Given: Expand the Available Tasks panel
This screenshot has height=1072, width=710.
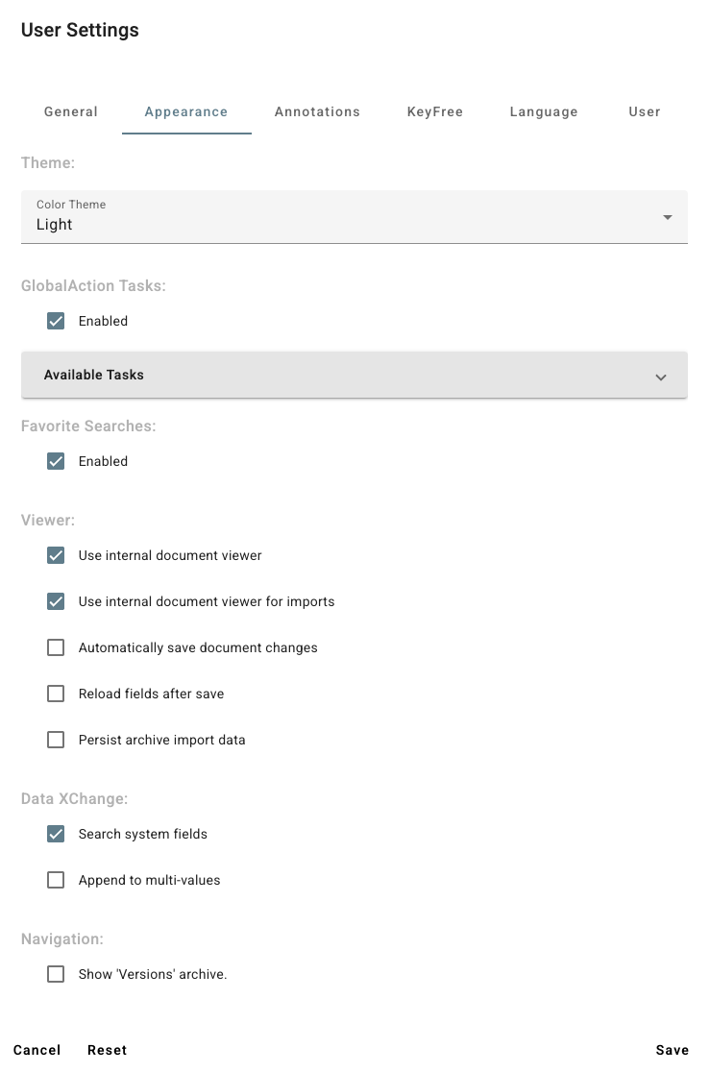Looking at the screenshot, I should [x=354, y=375].
